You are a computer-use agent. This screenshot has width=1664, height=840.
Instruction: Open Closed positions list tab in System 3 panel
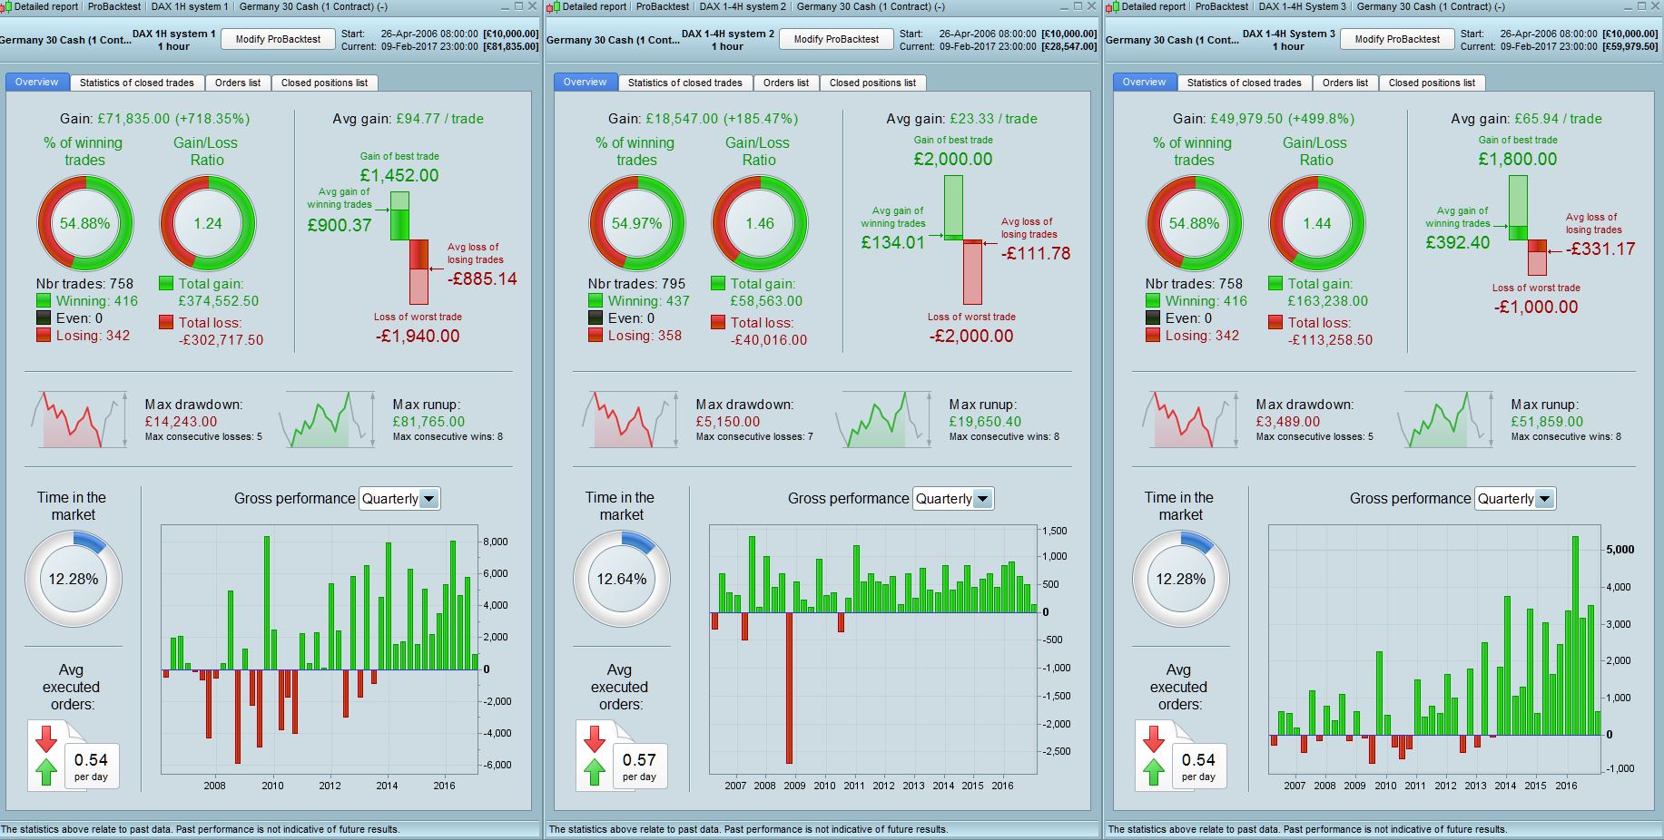(x=1432, y=83)
